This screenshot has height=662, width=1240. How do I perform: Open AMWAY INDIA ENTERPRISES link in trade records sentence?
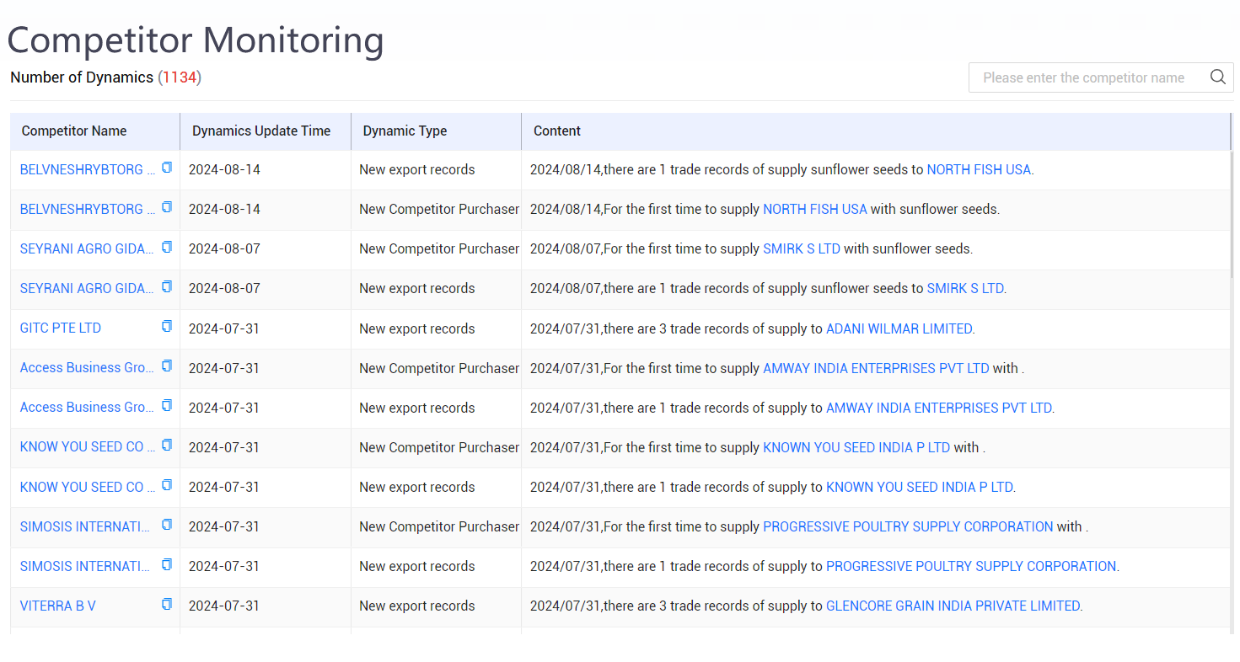click(x=939, y=408)
